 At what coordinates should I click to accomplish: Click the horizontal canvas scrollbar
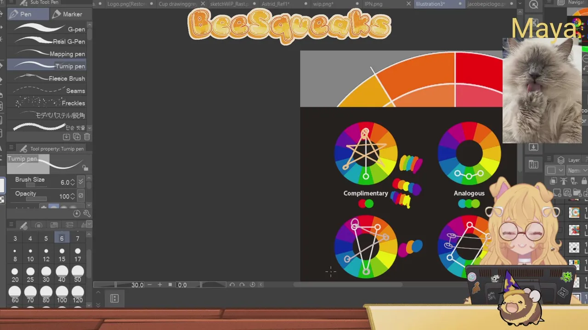pyautogui.click(x=348, y=285)
